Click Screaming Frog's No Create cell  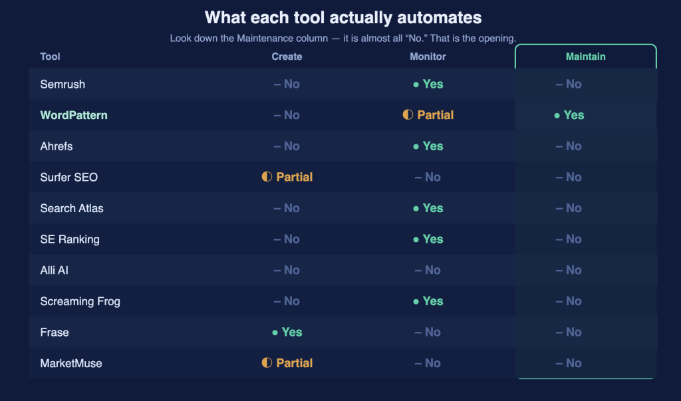coord(287,301)
